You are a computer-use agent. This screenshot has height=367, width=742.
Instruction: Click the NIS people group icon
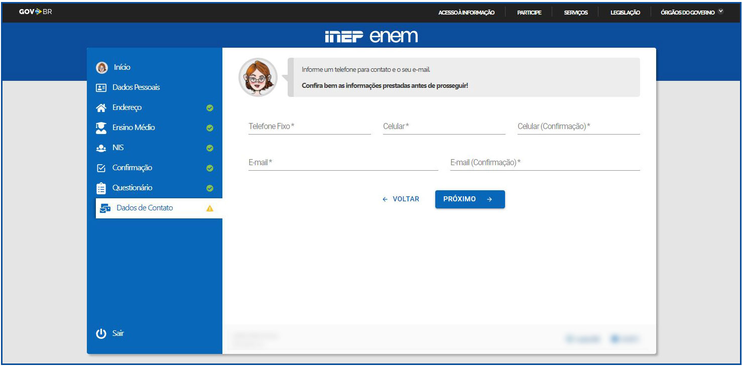101,148
